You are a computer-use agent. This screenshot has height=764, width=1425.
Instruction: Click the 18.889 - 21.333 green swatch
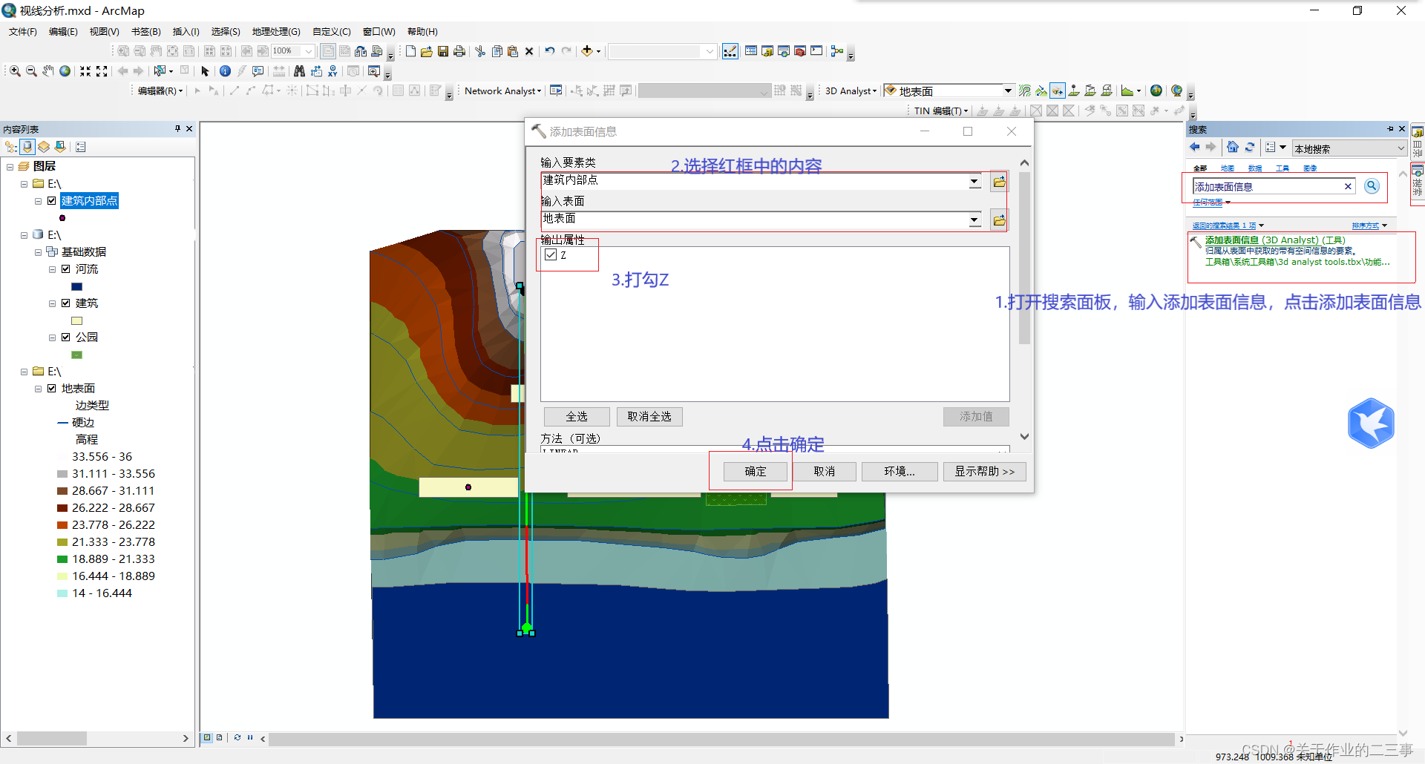pos(62,559)
